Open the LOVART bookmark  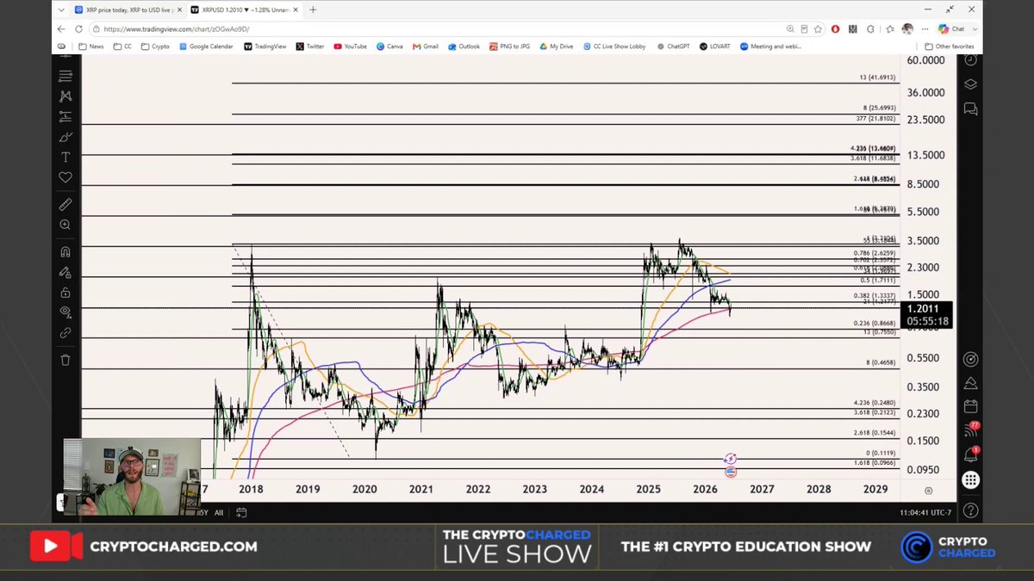715,46
